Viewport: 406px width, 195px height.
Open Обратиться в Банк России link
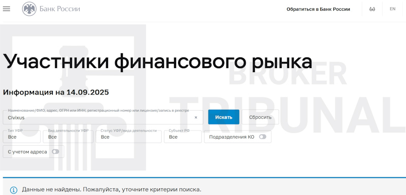tap(318, 9)
